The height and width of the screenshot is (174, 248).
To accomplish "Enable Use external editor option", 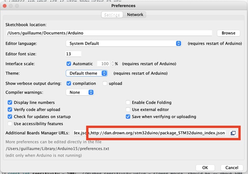I will click(128, 109).
